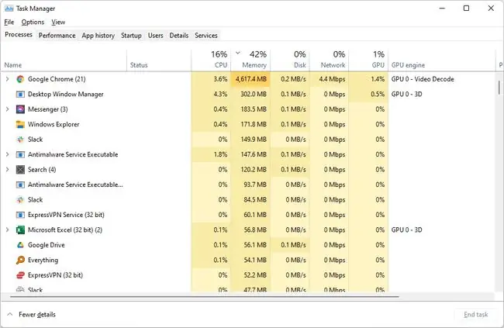Click the 4.4 Mbps network value
The height and width of the screenshot is (328, 504).
(x=332, y=79)
